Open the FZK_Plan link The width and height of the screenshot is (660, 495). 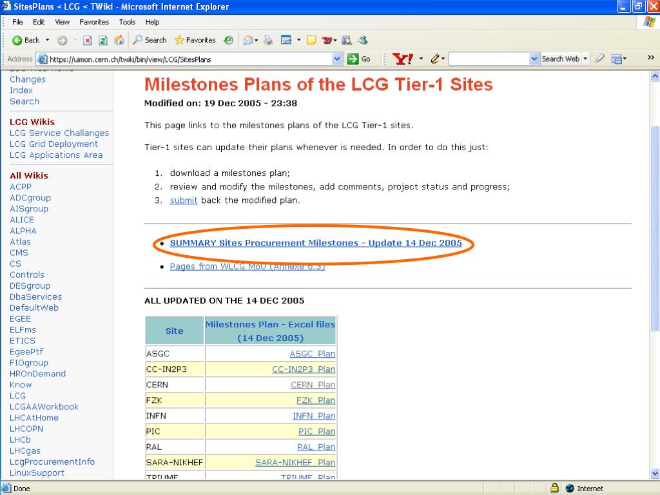tap(316, 400)
